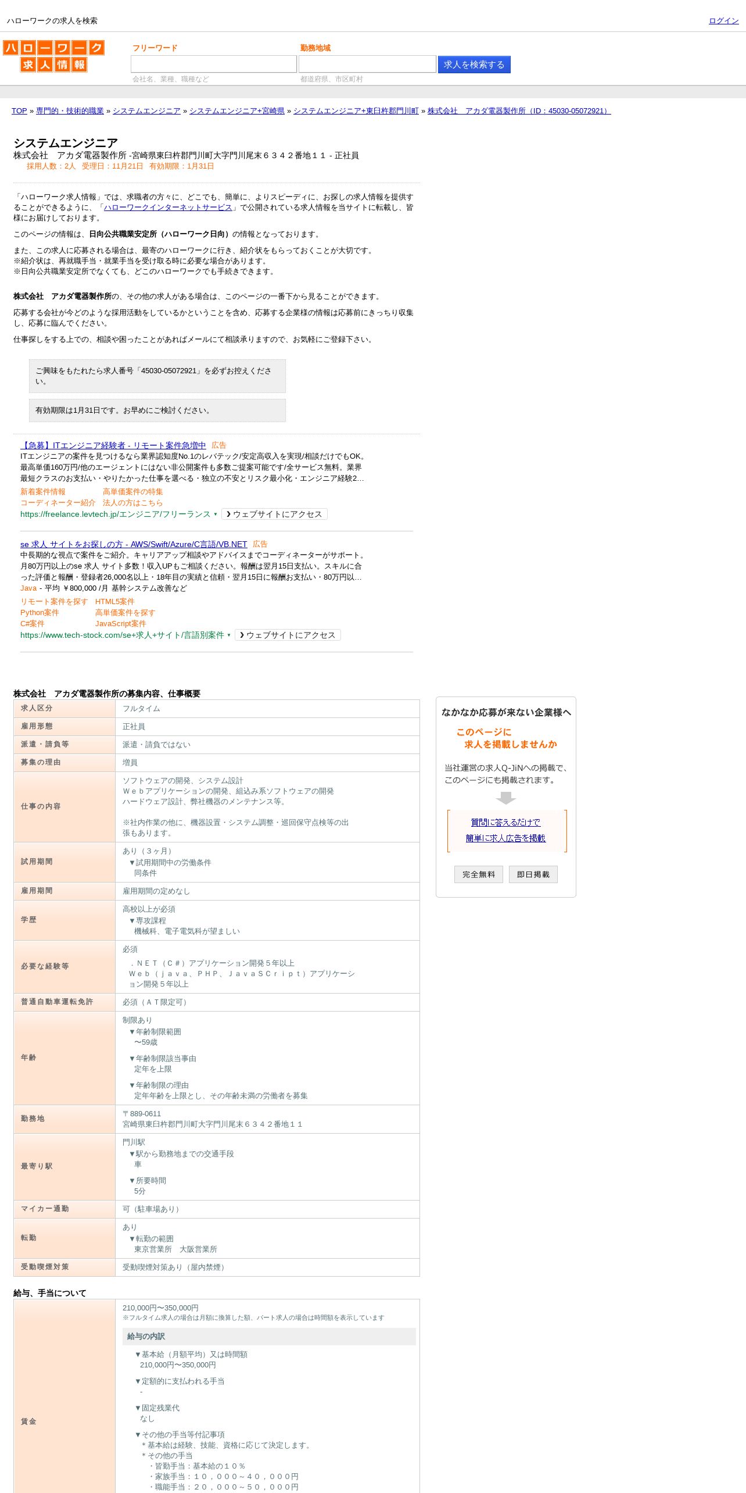Open 株式会社 アカダ電器製作所 ID breadcrumb
The height and width of the screenshot is (1493, 746).
click(519, 111)
